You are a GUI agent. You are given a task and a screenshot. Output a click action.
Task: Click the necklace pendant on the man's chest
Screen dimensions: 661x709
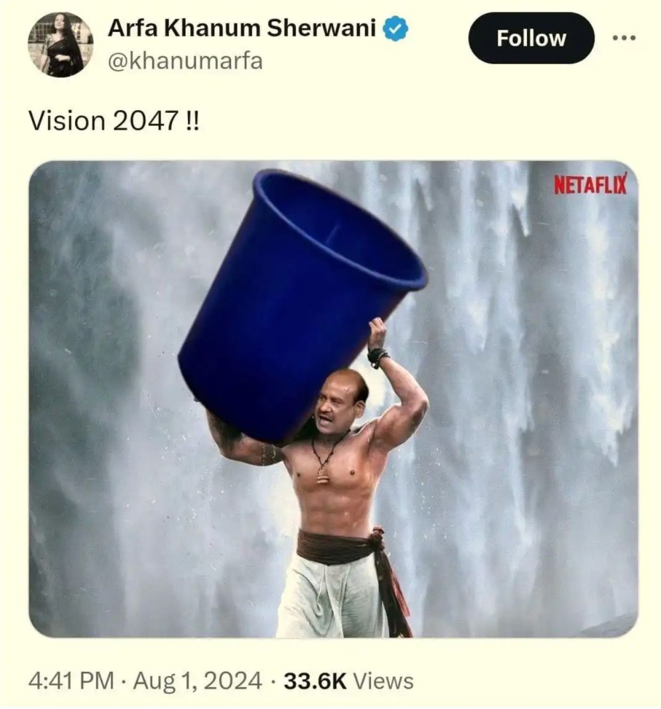point(323,475)
